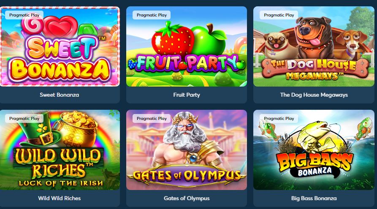
Task: Open the Wild Wild Riches thumbnail
Action: tap(60, 150)
